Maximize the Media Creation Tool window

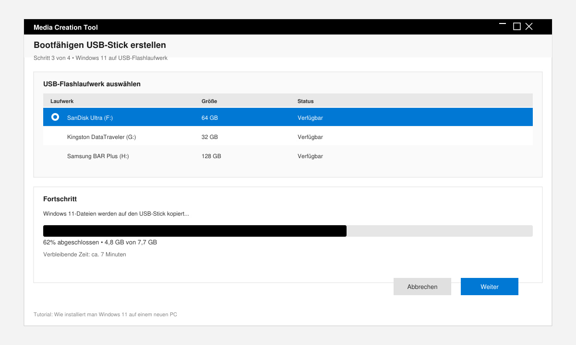[516, 26]
